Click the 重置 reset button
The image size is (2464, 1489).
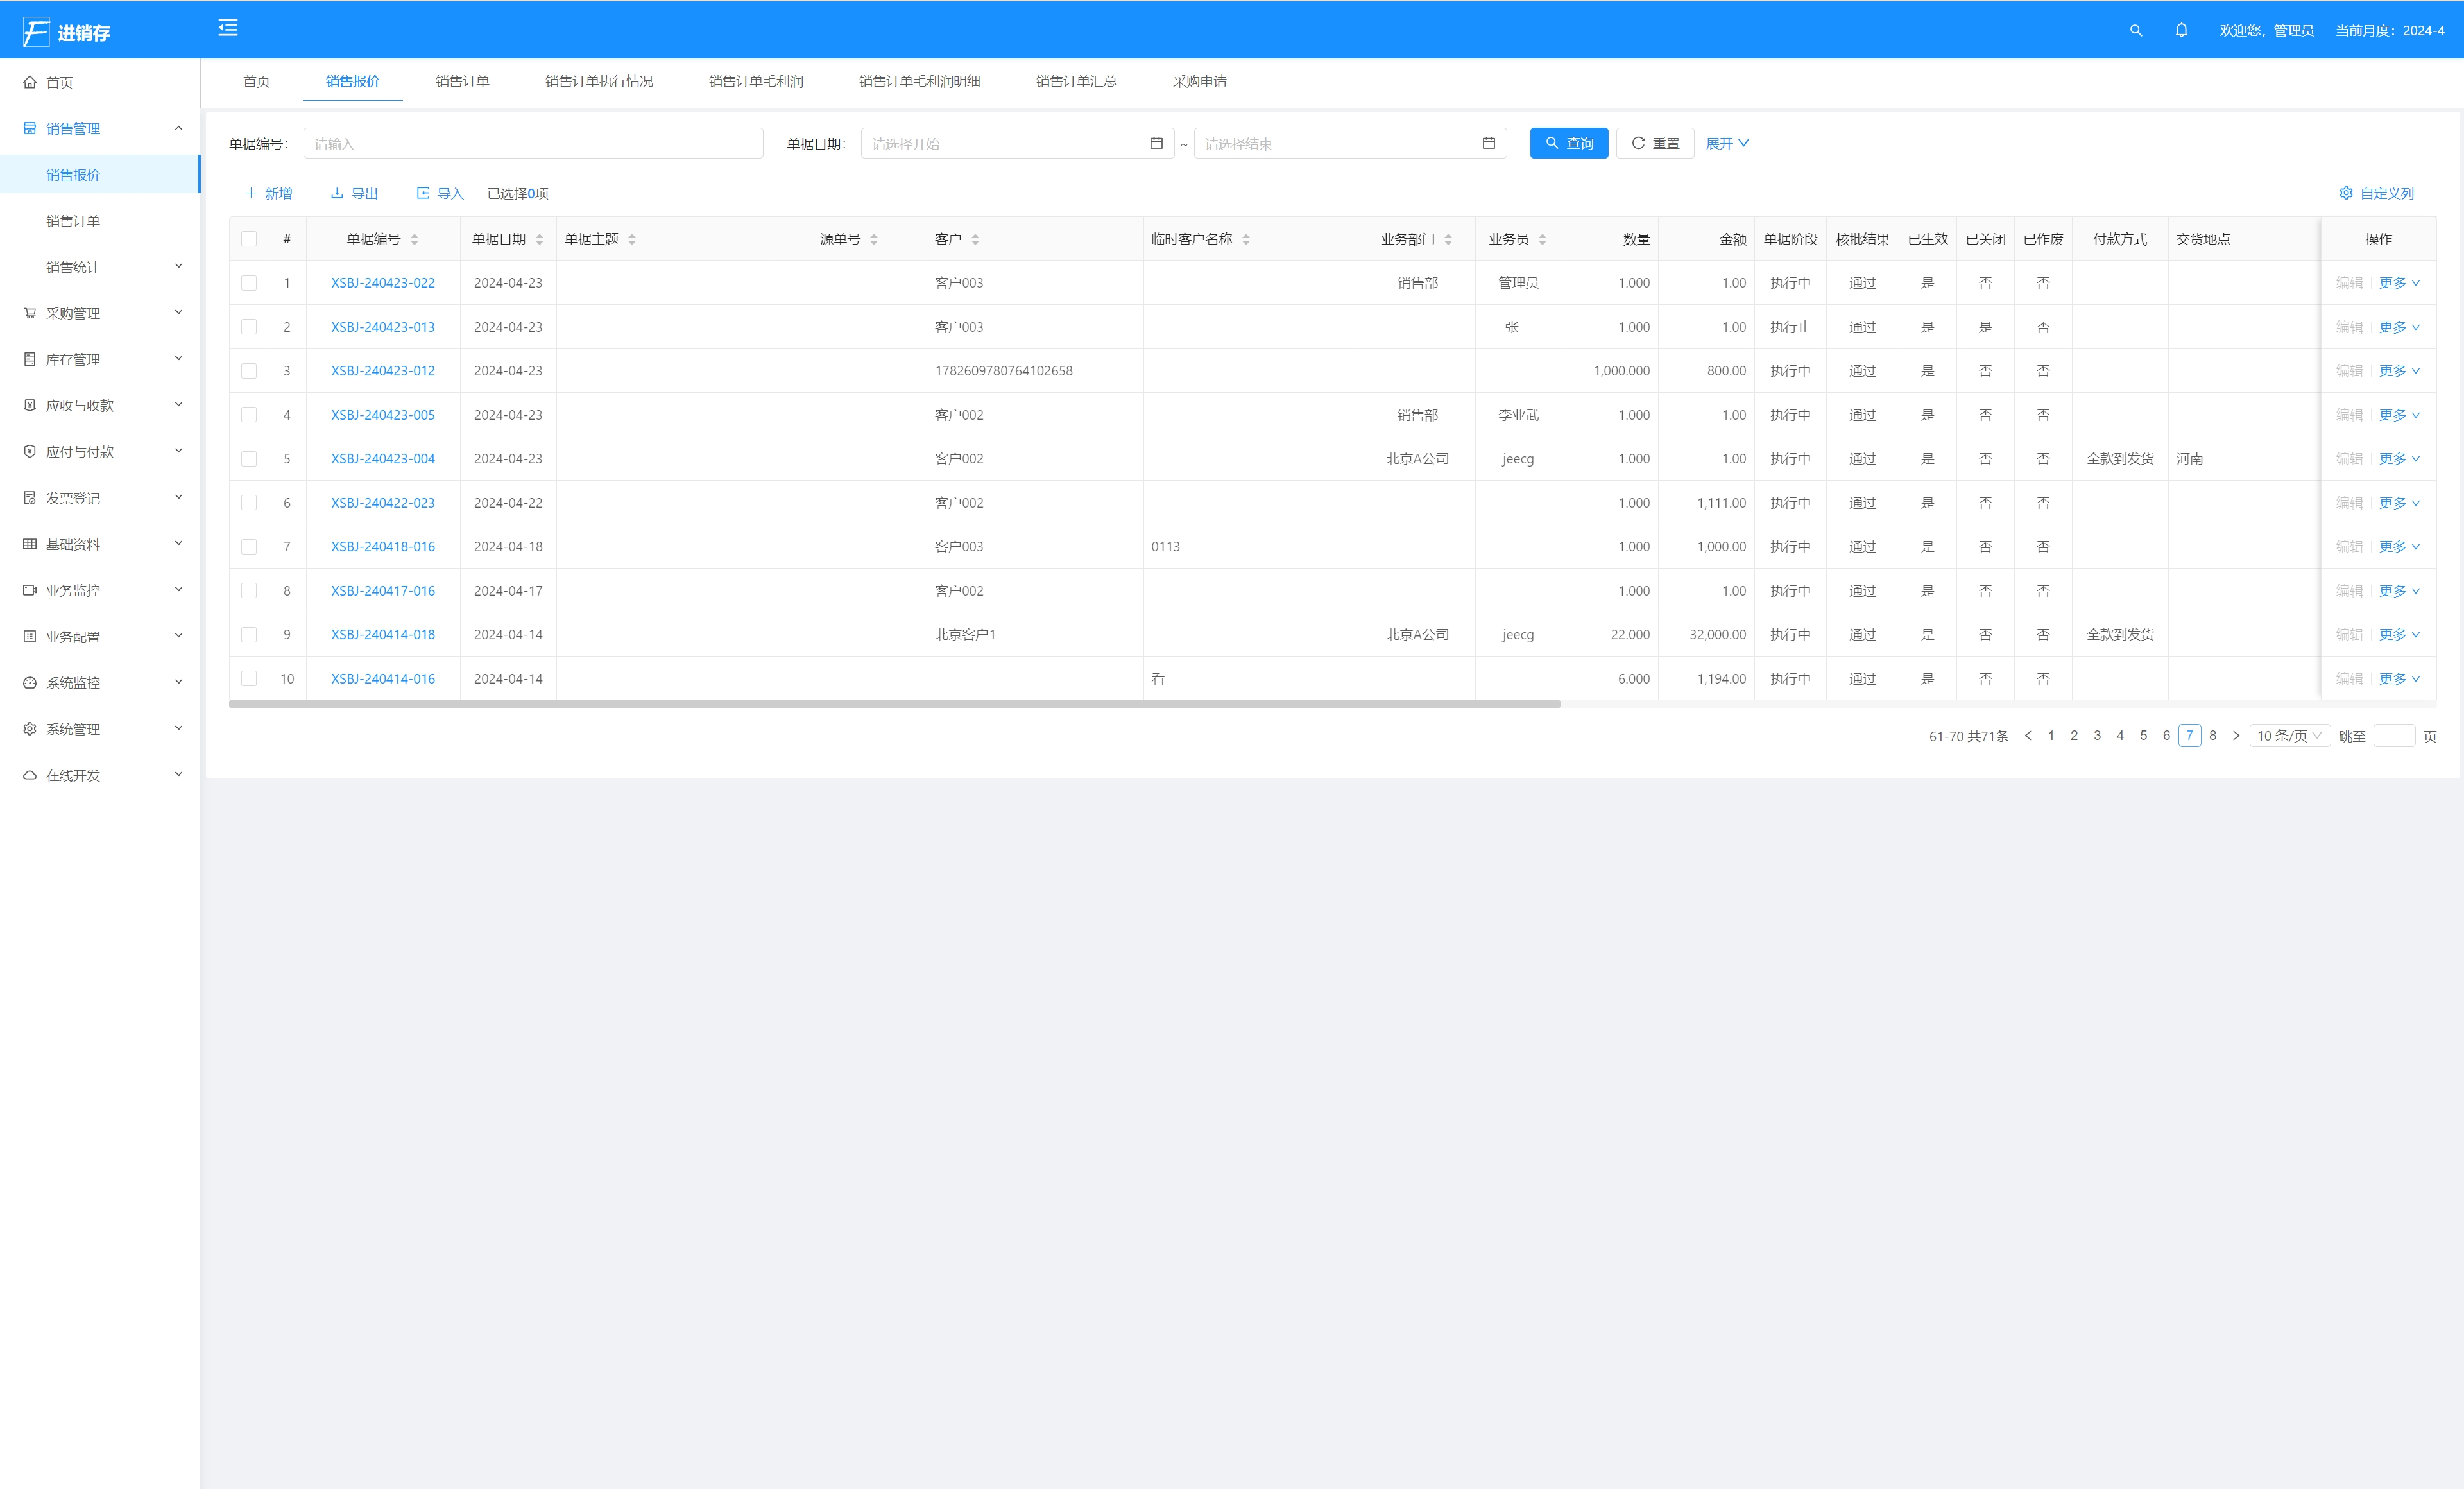[1655, 143]
